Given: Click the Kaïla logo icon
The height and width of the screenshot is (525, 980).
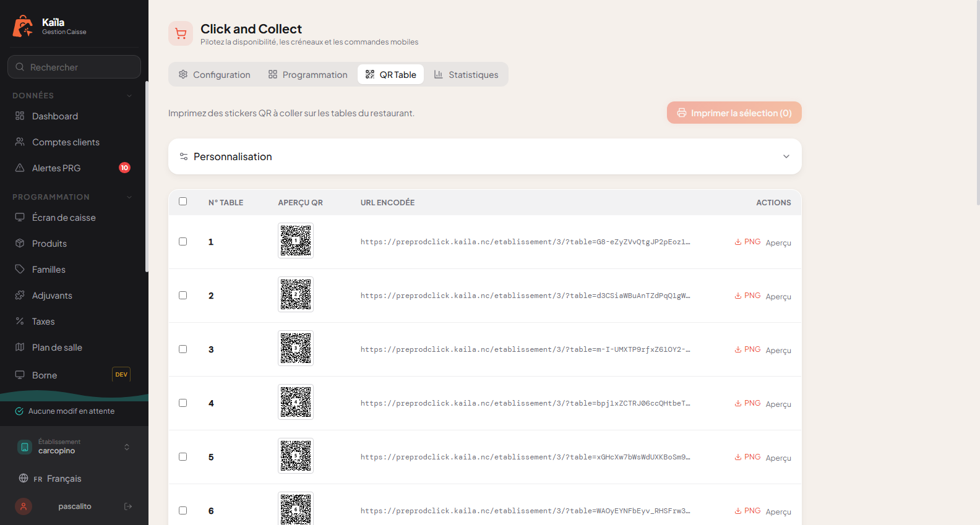Looking at the screenshot, I should coord(23,26).
